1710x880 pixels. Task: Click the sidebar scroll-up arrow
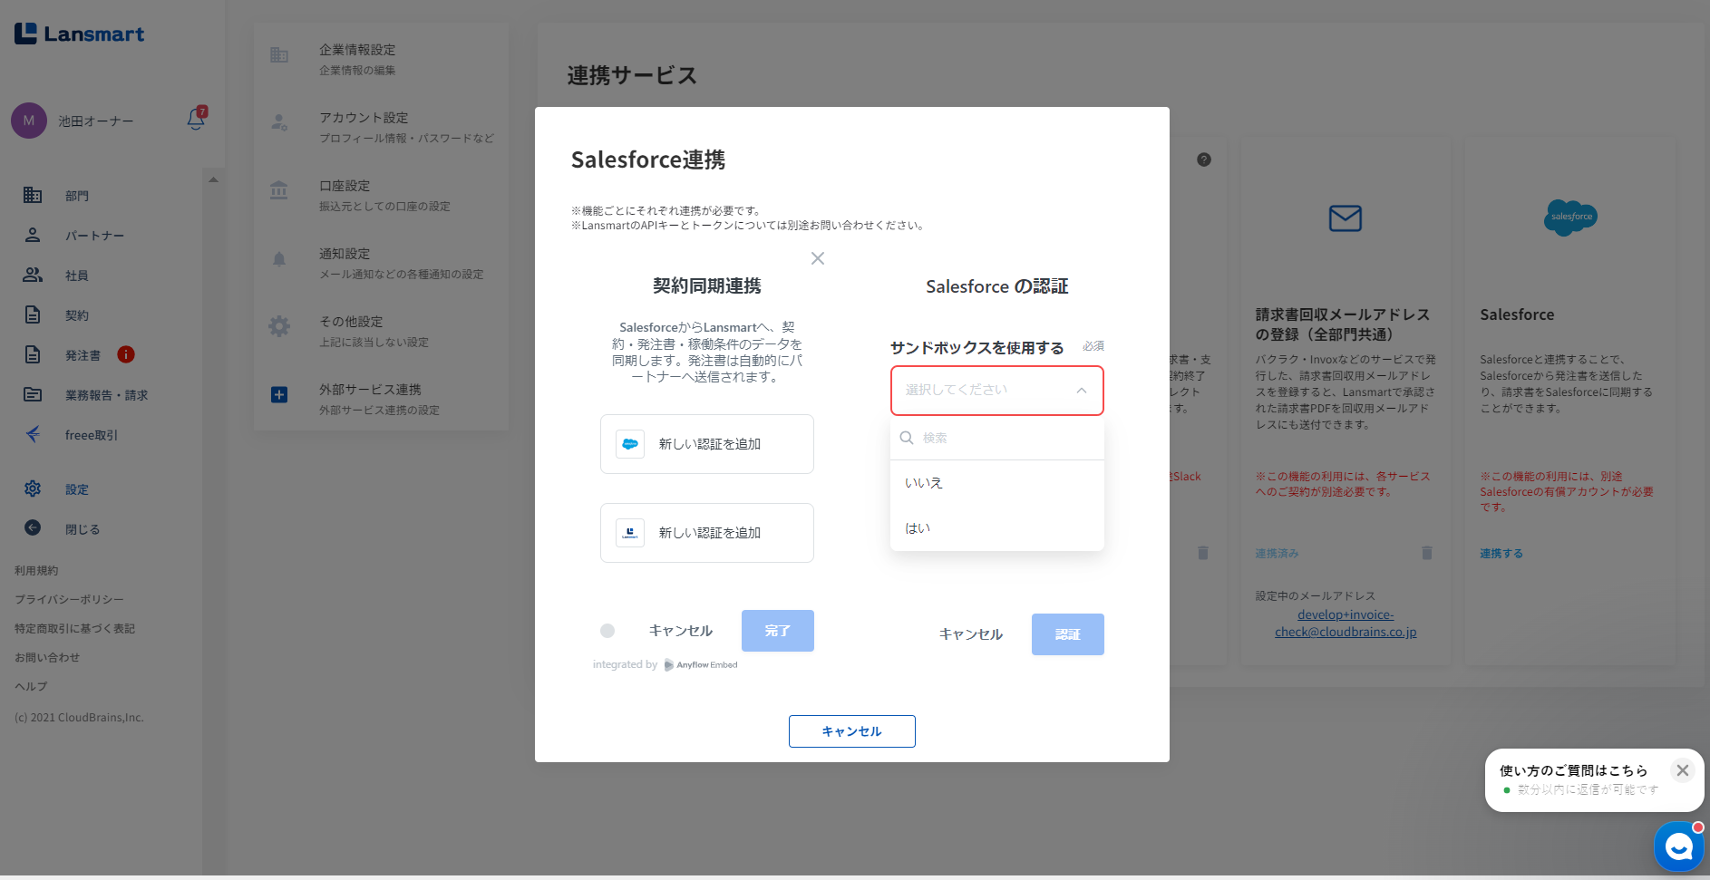213,179
